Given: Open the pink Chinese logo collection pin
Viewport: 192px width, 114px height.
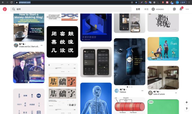Looking at the screenshot, I should pyautogui.click(x=29, y=101).
